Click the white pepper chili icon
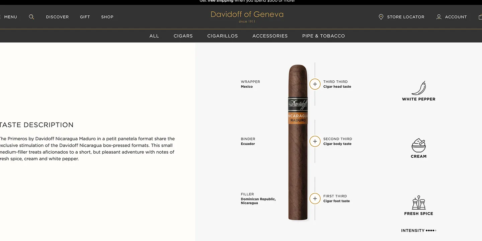The height and width of the screenshot is (241, 482). tap(419, 88)
